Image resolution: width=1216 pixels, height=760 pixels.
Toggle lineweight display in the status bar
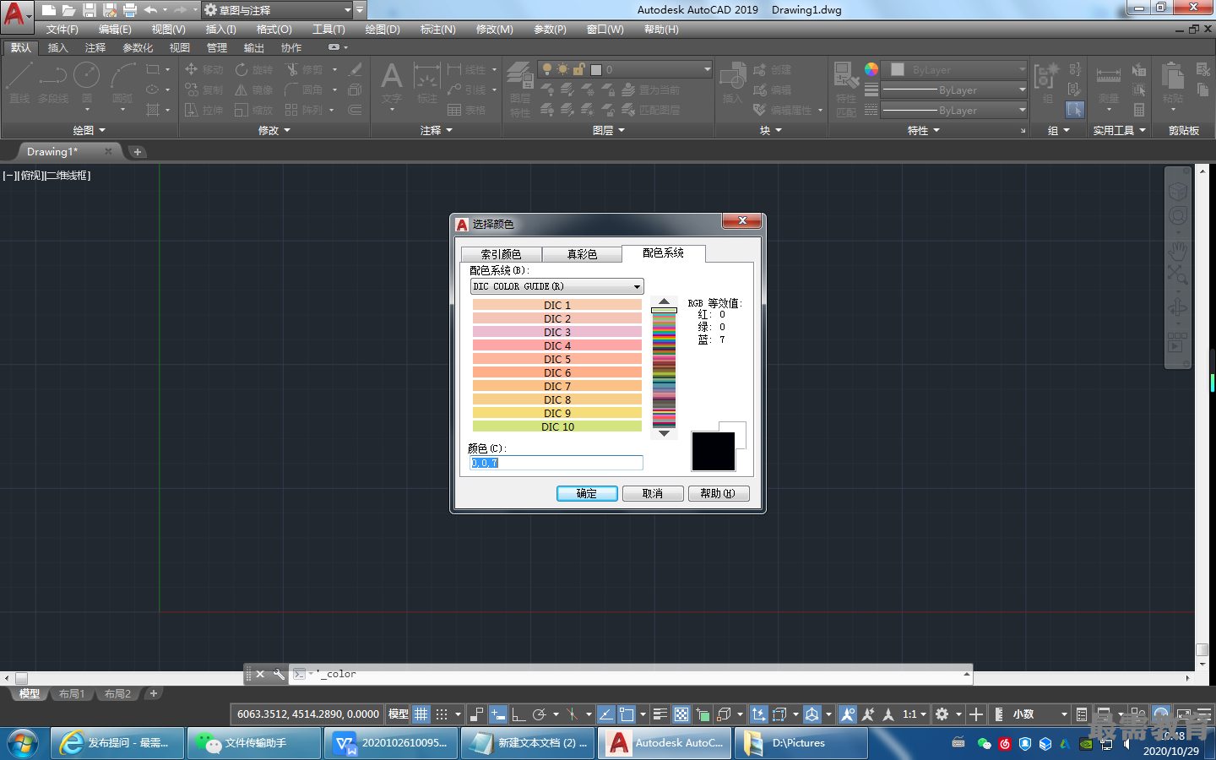[660, 714]
